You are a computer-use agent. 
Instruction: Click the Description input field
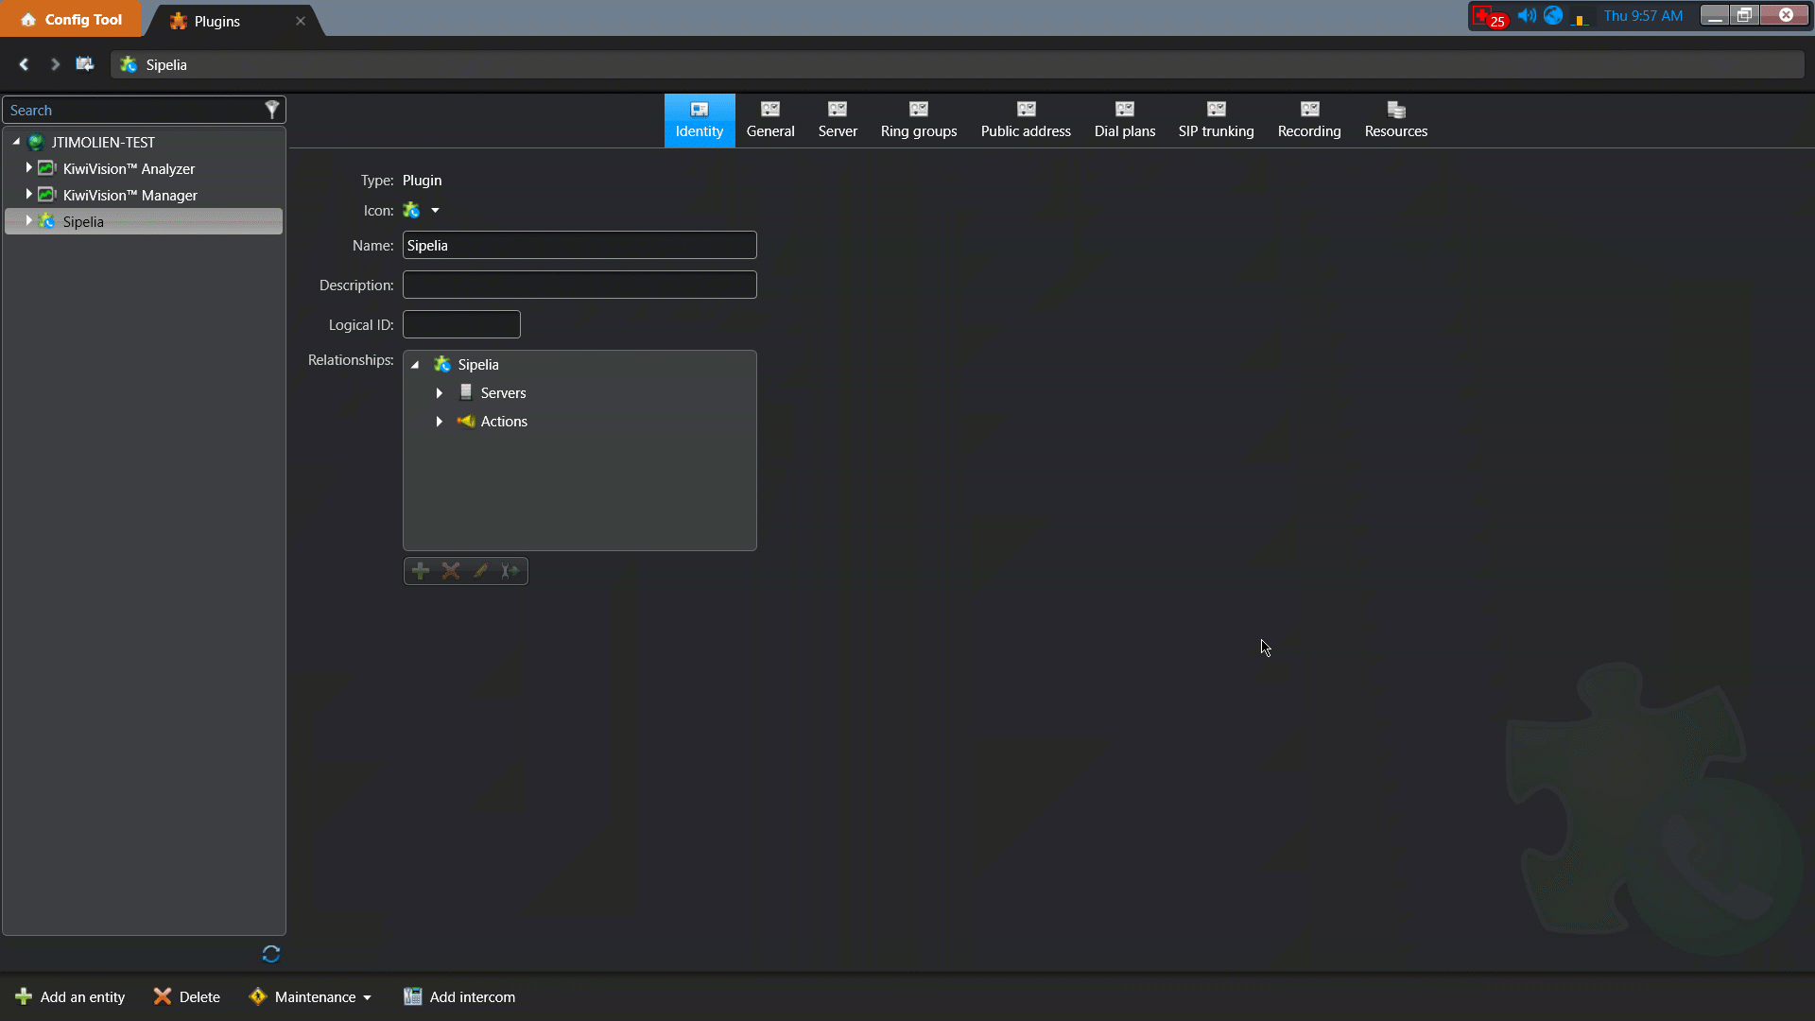579,285
